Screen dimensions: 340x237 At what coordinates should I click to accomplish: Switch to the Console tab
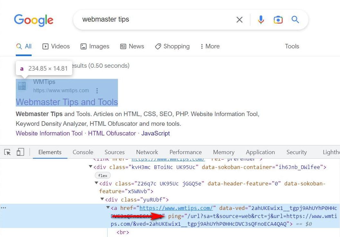pos(83,152)
